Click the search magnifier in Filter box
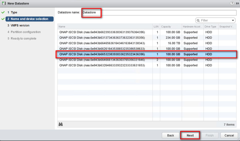Screen dimensions: 240x141 [198, 20]
